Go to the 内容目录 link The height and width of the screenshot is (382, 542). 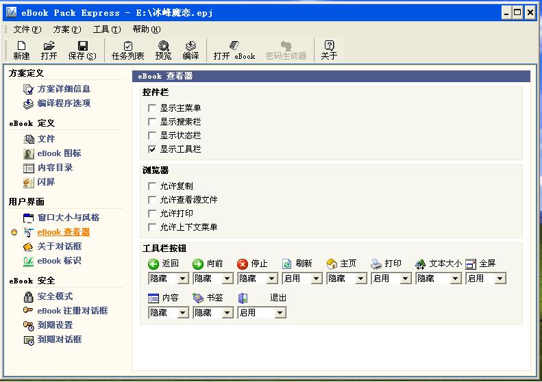point(55,168)
